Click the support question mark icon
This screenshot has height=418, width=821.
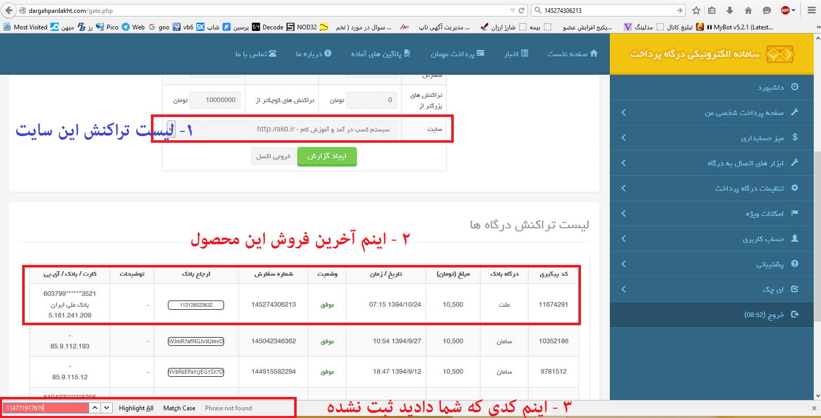795,263
